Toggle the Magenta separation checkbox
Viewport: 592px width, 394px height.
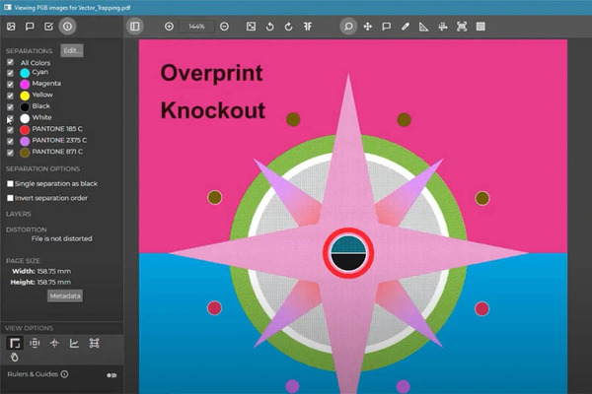click(x=10, y=84)
